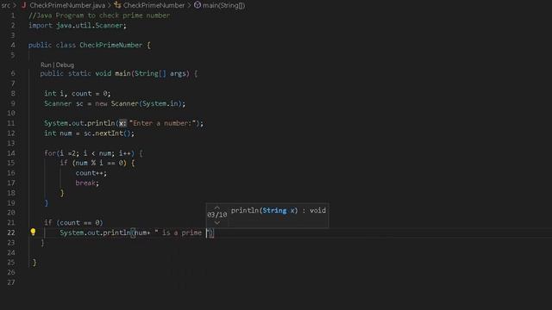Image resolution: width=552 pixels, height=310 pixels.
Task: Click line number 6 in the gutter
Action: point(13,73)
